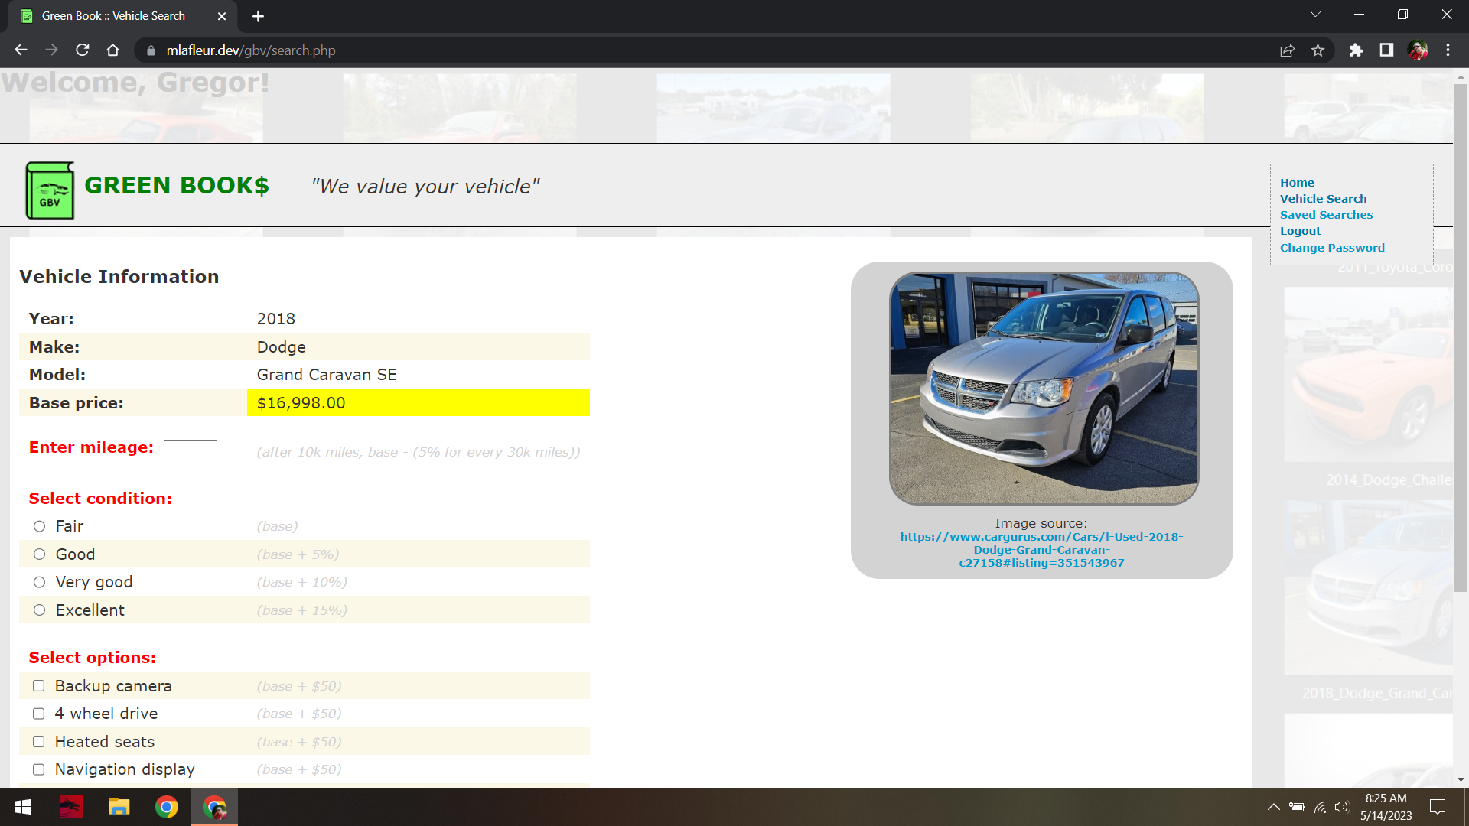1469x826 pixels.
Task: Check the Backup camera option
Action: 39,686
